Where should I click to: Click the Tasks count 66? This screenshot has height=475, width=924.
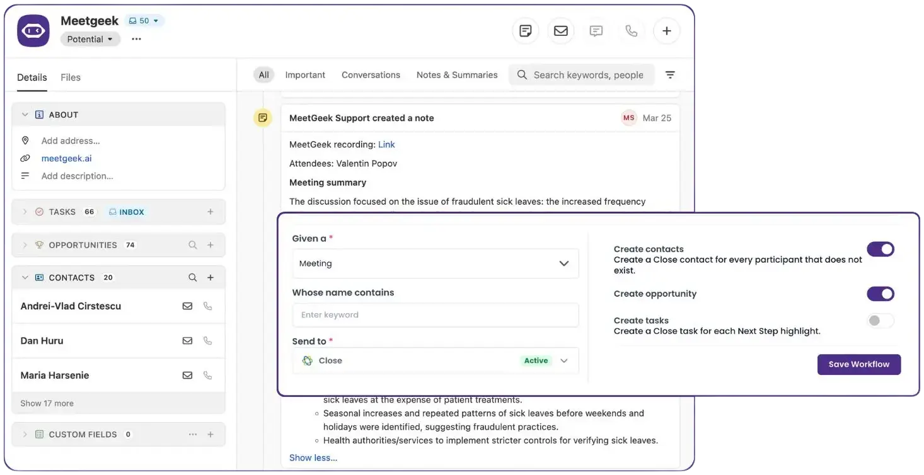[x=90, y=212]
